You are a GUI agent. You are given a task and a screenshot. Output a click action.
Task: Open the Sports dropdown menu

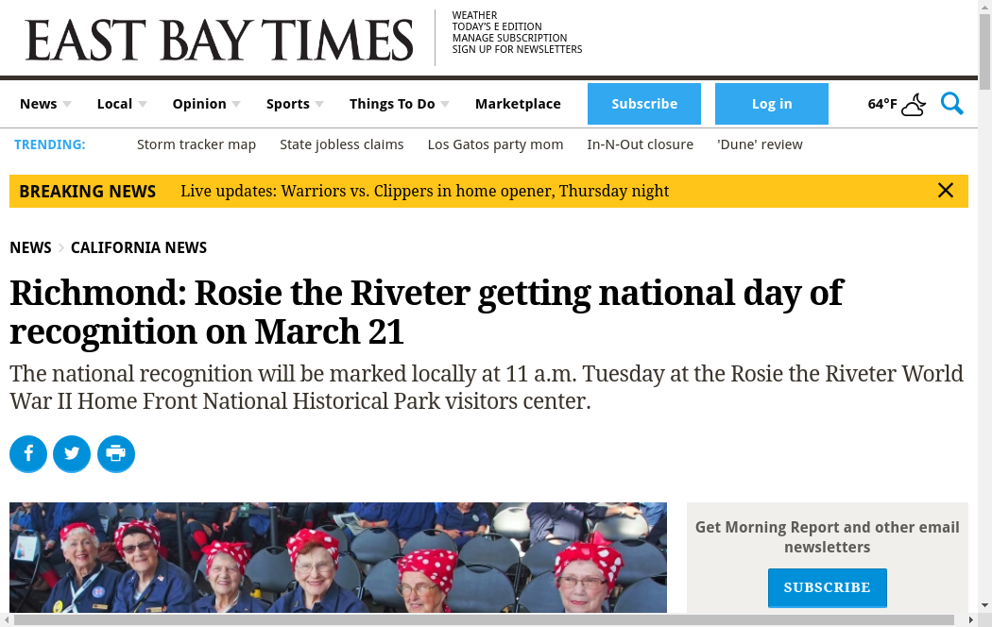[294, 104]
